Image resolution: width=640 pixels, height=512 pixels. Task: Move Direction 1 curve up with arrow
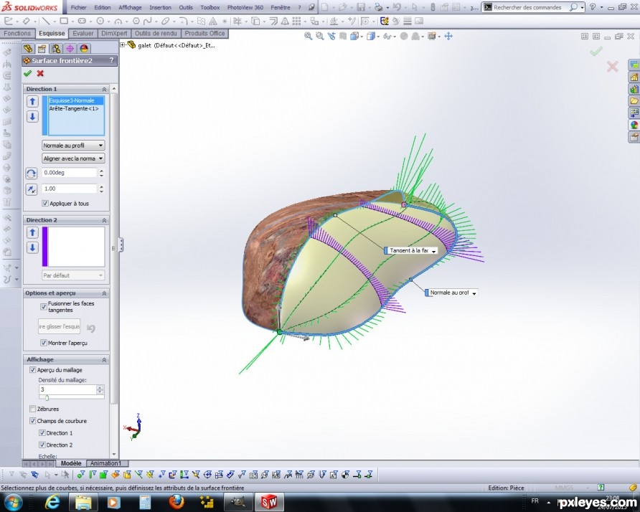click(33, 101)
